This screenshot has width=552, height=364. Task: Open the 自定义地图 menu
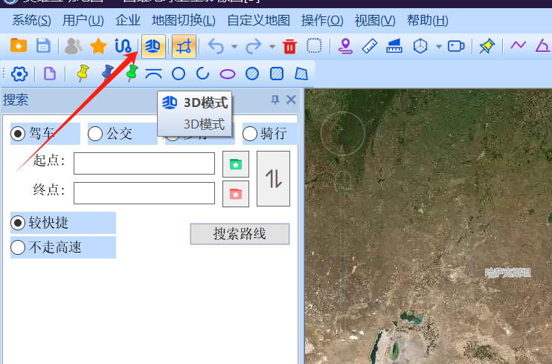258,20
